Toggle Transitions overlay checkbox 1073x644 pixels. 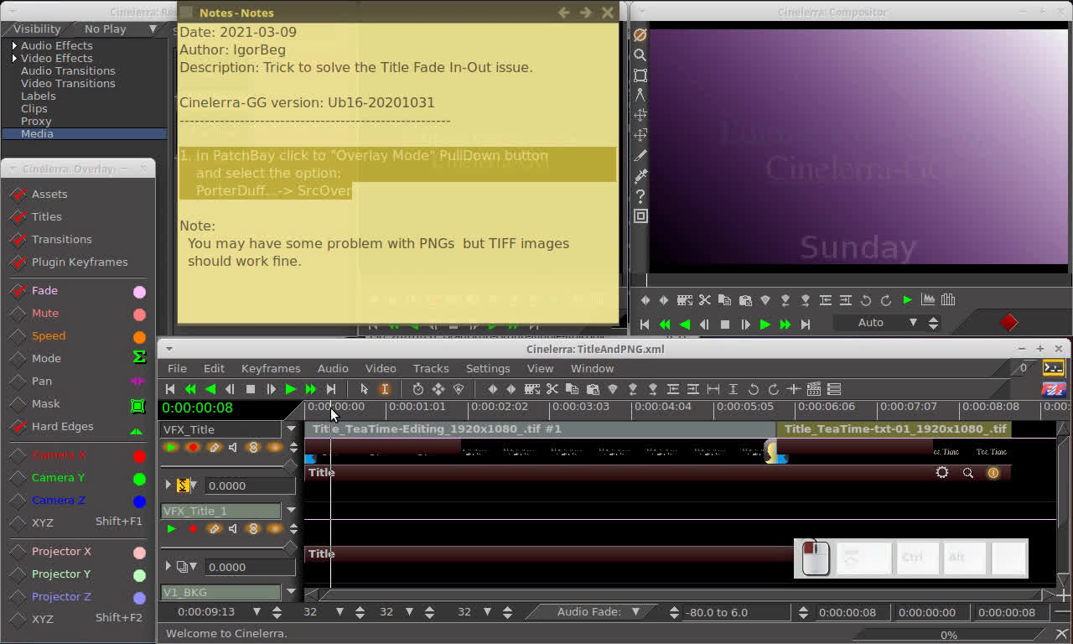pos(18,240)
